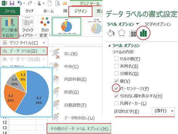178x134 pixels.
Task: Enable the 凡例マーカー(L) checkbox
Action: (x=116, y=103)
